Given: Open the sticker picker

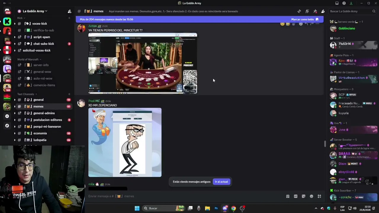Looking at the screenshot, I should [303, 196].
